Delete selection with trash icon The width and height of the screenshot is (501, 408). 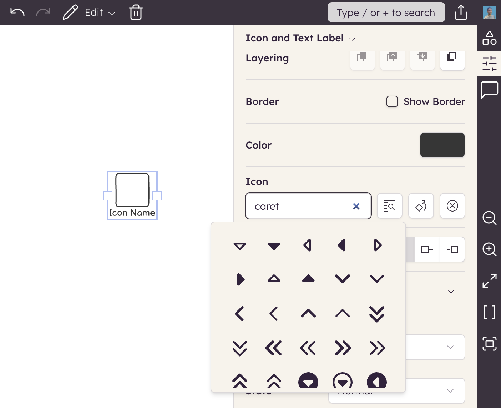(x=136, y=13)
